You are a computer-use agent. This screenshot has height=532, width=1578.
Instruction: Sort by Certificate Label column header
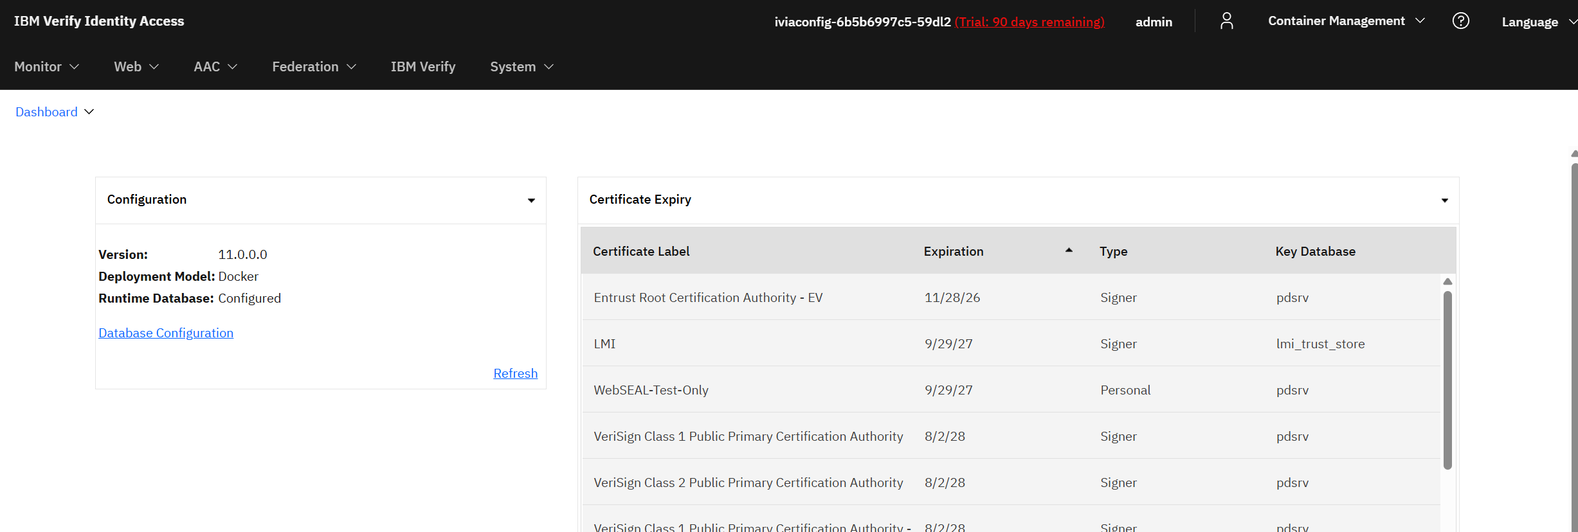point(641,251)
